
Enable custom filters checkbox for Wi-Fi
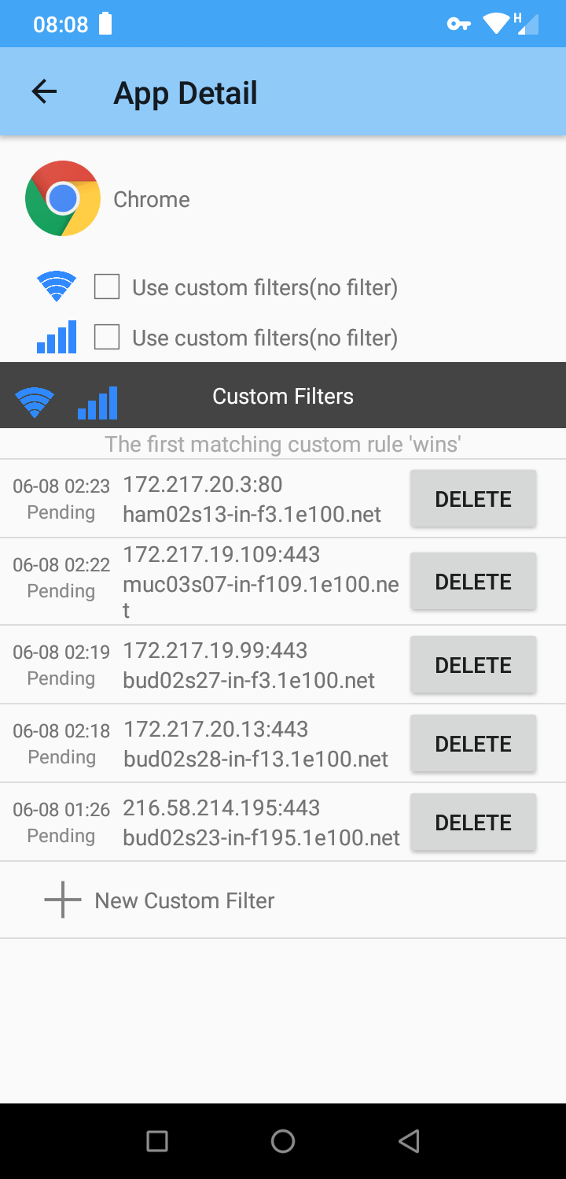(x=107, y=287)
